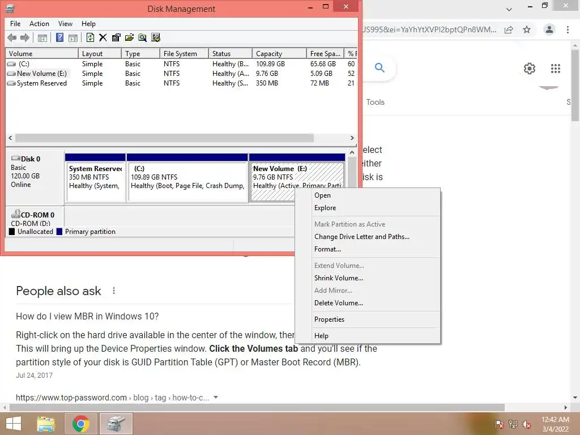The width and height of the screenshot is (580, 435).
Task: Toggle Show/Hide Console Tree toolbar icon
Action: (x=42, y=37)
